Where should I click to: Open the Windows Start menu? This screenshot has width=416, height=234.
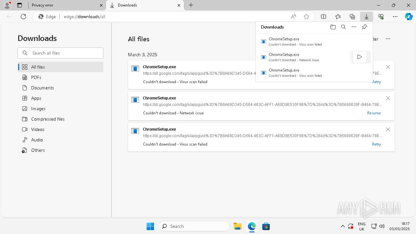[x=150, y=226]
